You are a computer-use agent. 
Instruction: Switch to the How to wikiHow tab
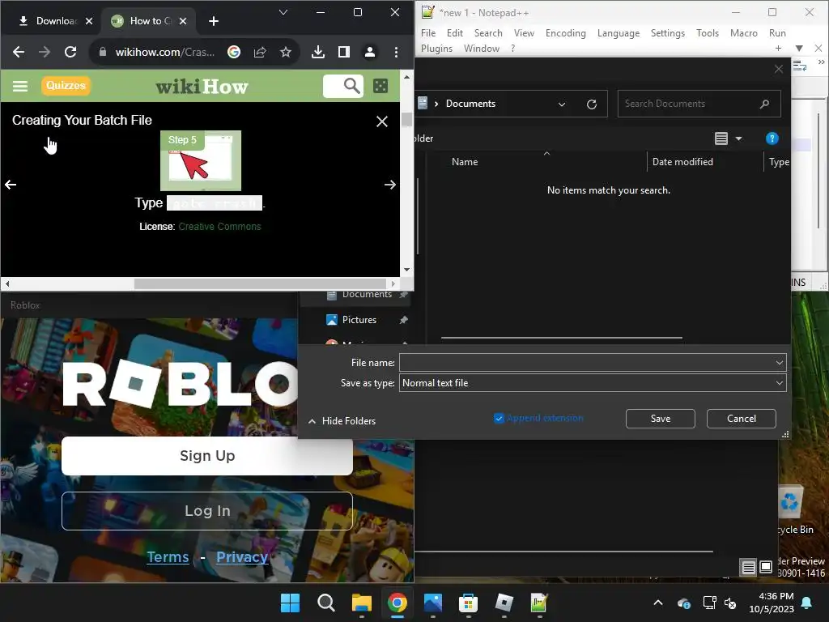tap(150, 21)
